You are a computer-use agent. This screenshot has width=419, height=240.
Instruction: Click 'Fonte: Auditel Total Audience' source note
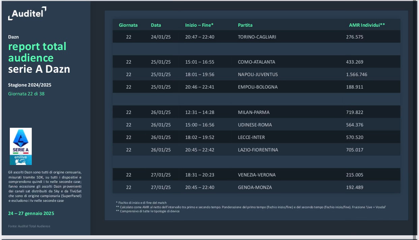pos(29,226)
